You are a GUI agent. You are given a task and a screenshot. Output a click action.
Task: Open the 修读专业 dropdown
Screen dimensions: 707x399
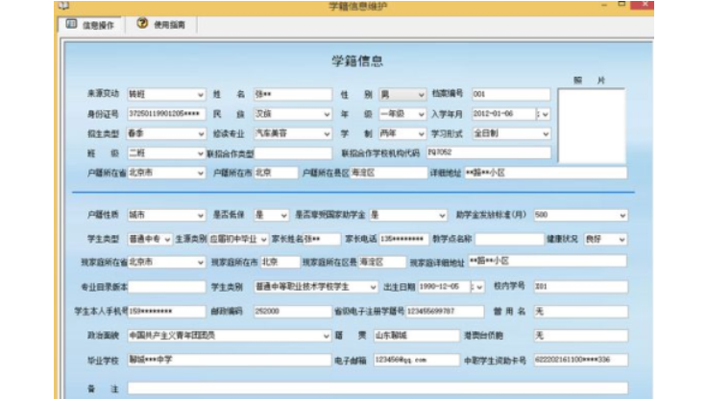[x=326, y=133]
